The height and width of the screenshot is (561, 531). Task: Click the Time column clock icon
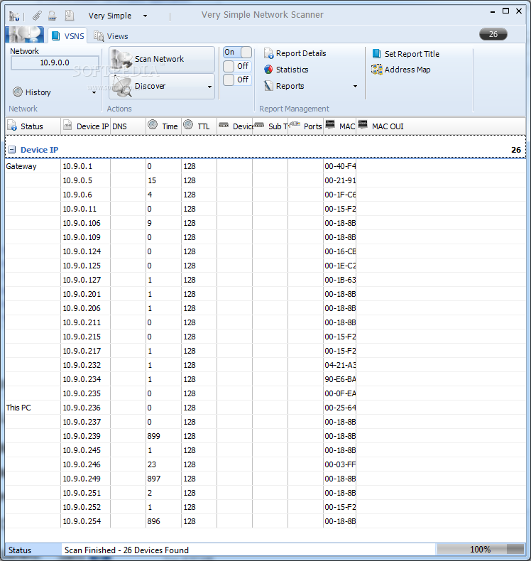click(x=153, y=124)
